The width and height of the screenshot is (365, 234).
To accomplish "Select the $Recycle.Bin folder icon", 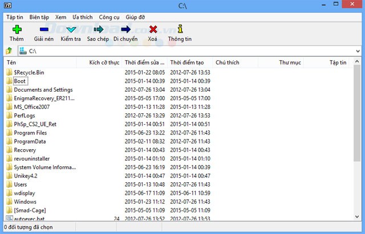I will pyautogui.click(x=9, y=72).
